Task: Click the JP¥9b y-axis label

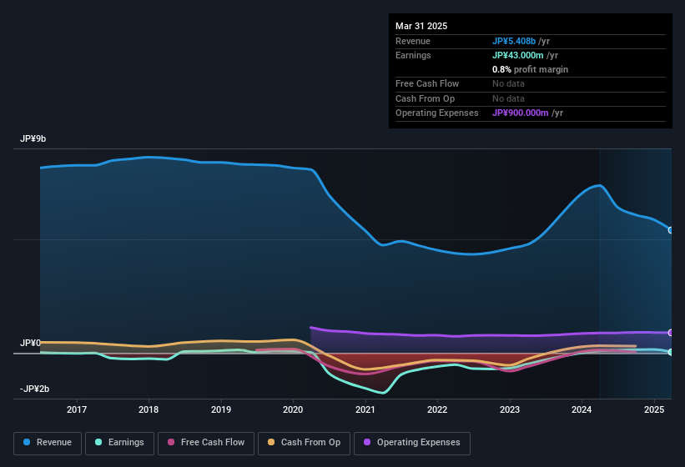Action: [x=33, y=138]
